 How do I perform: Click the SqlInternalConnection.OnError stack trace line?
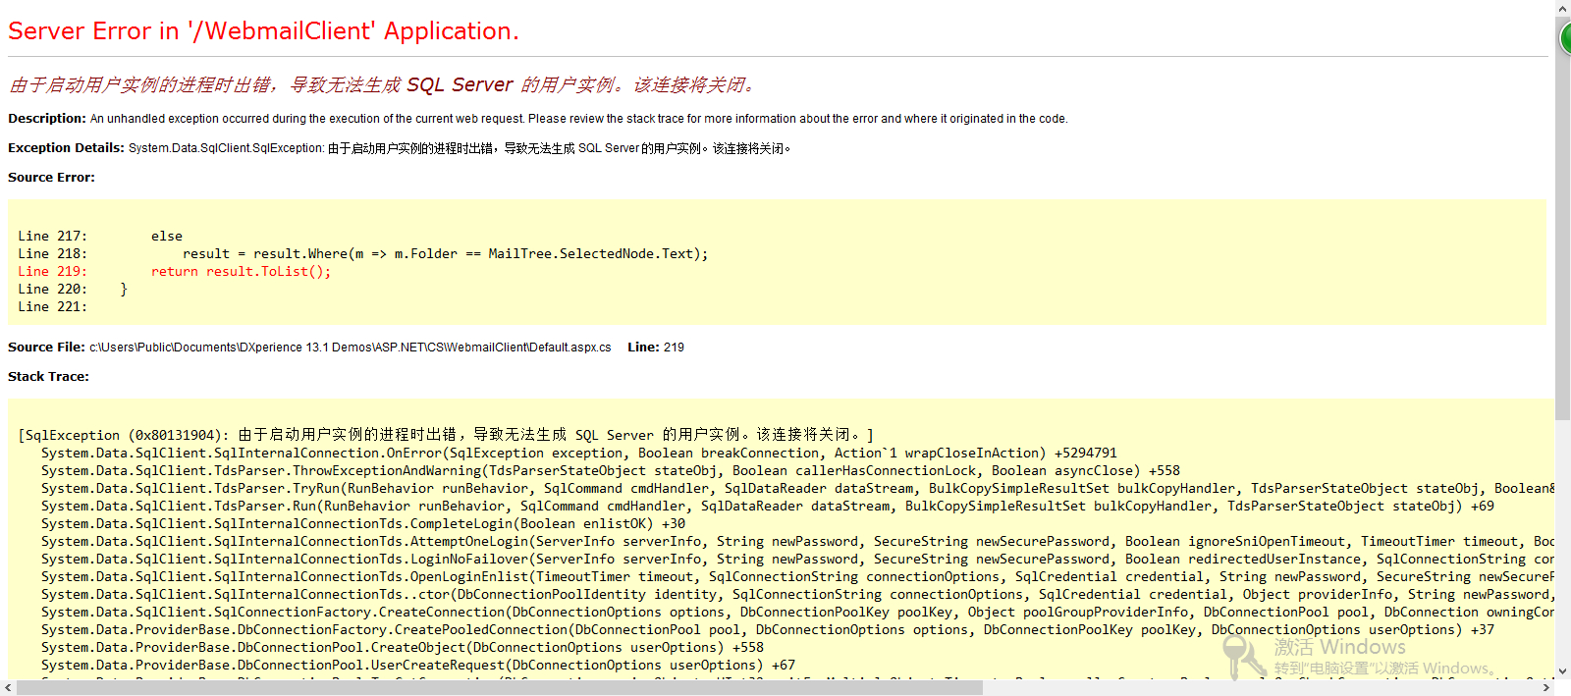[579, 454]
